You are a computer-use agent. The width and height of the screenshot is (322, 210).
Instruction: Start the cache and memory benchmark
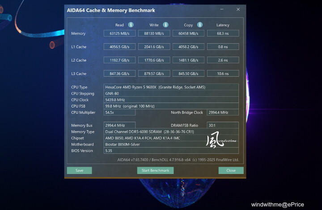click(x=155, y=170)
